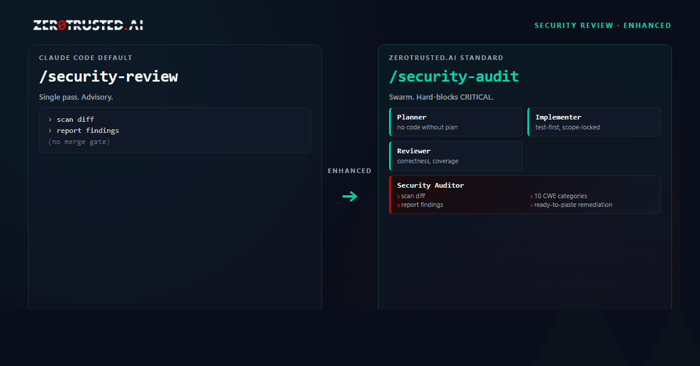Viewport: 700px width, 366px height.
Task: Click the 'CLAUDE CODE DEFAULT' label
Action: tap(86, 58)
